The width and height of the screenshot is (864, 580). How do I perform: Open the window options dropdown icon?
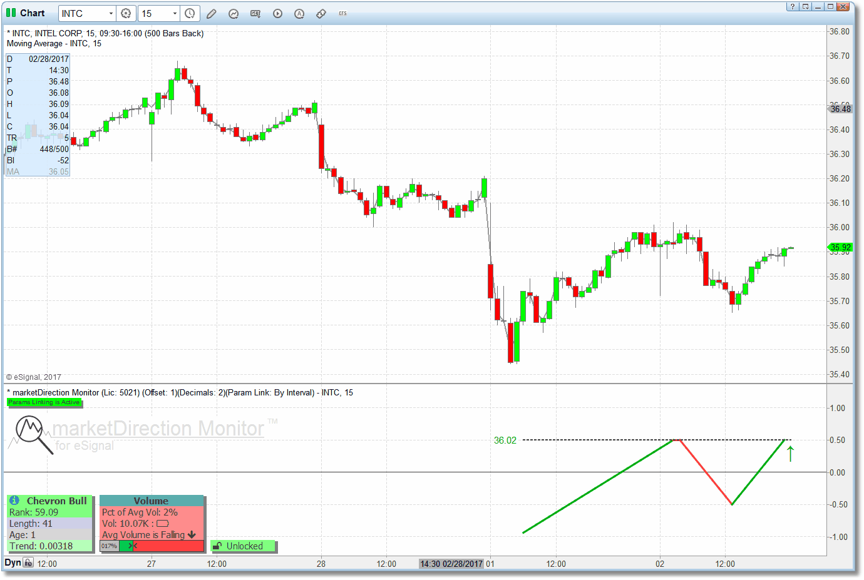coord(805,6)
